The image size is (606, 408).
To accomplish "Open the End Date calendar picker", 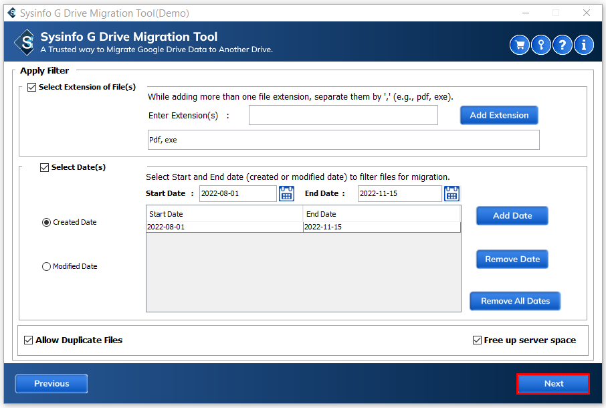I will [451, 194].
